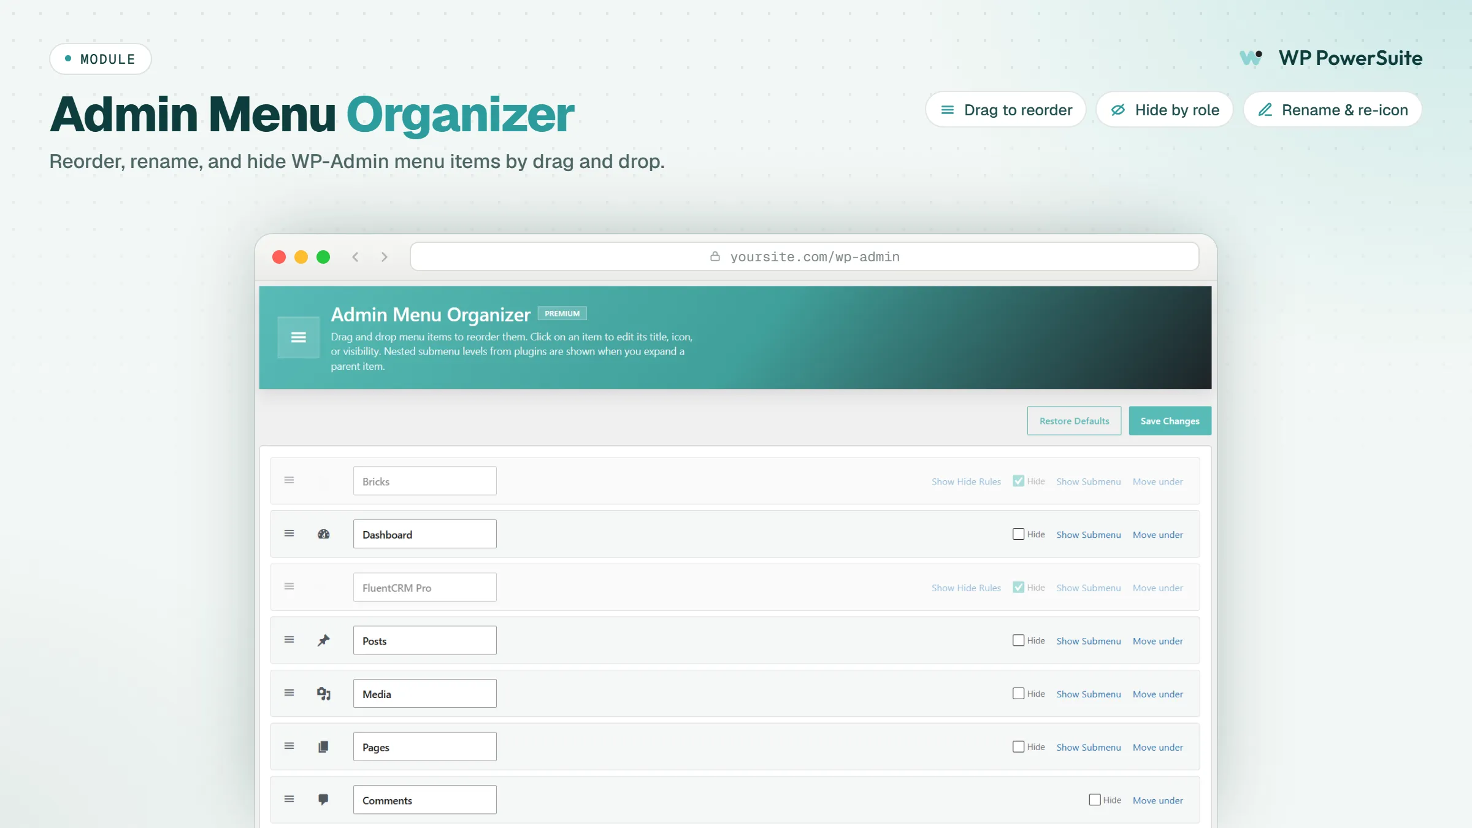Click the FluentCRM Pro title field
The height and width of the screenshot is (828, 1472).
click(425, 588)
